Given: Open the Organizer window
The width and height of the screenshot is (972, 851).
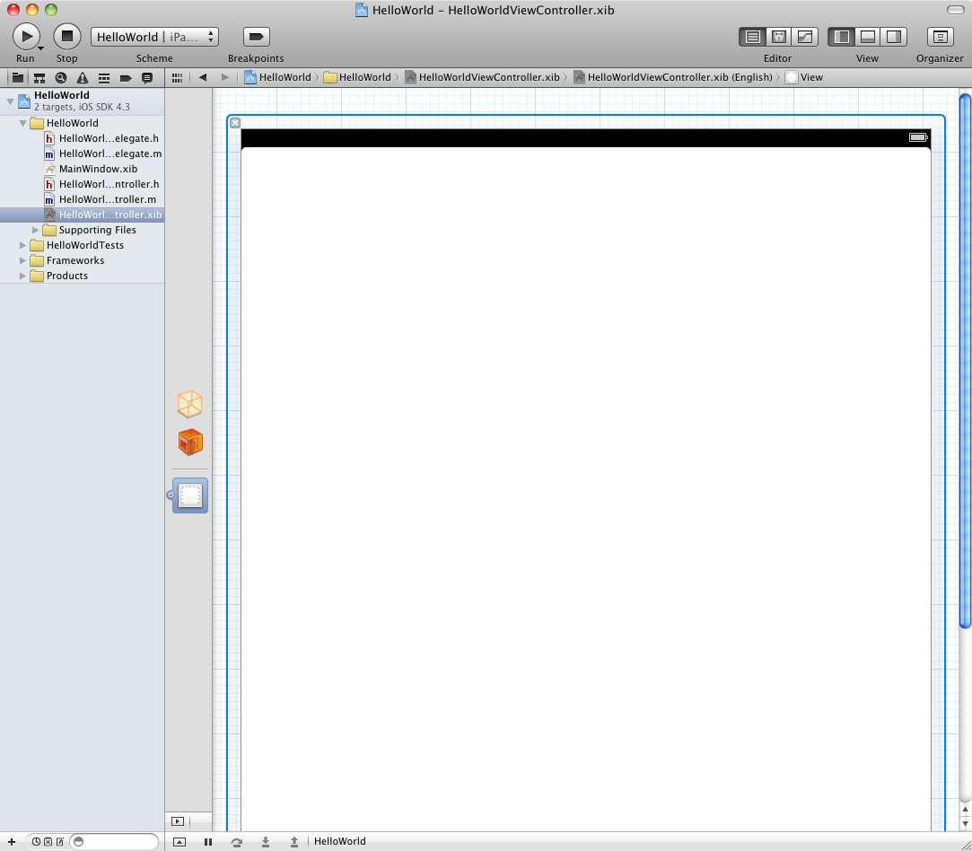Looking at the screenshot, I should coord(939,37).
